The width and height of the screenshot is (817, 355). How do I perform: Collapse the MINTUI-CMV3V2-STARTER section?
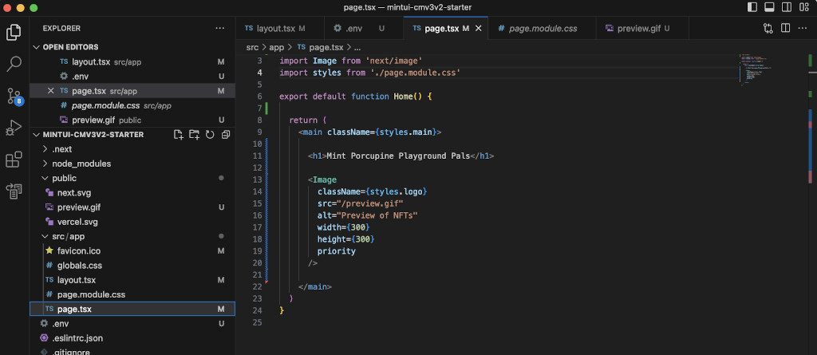click(93, 135)
